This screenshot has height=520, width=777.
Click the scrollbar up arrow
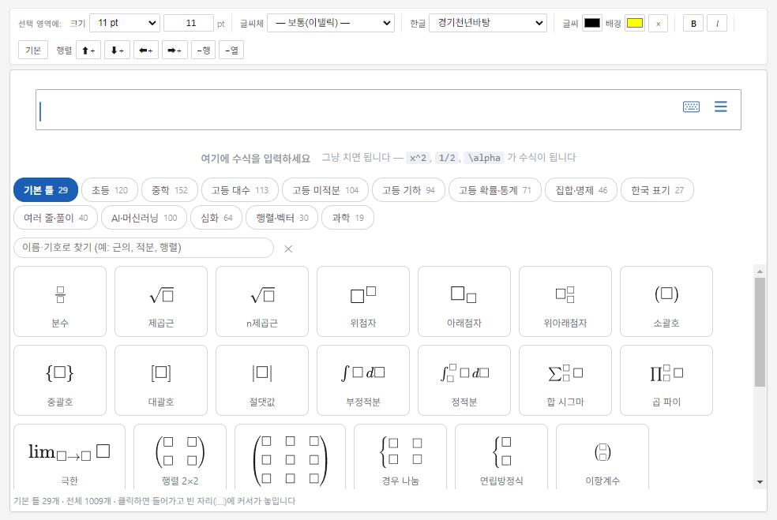[760, 271]
